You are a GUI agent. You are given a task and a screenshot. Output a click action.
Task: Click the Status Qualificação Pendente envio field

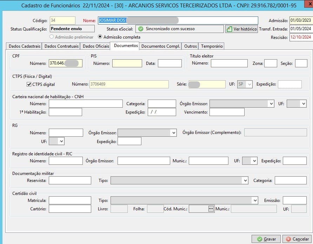(72, 29)
